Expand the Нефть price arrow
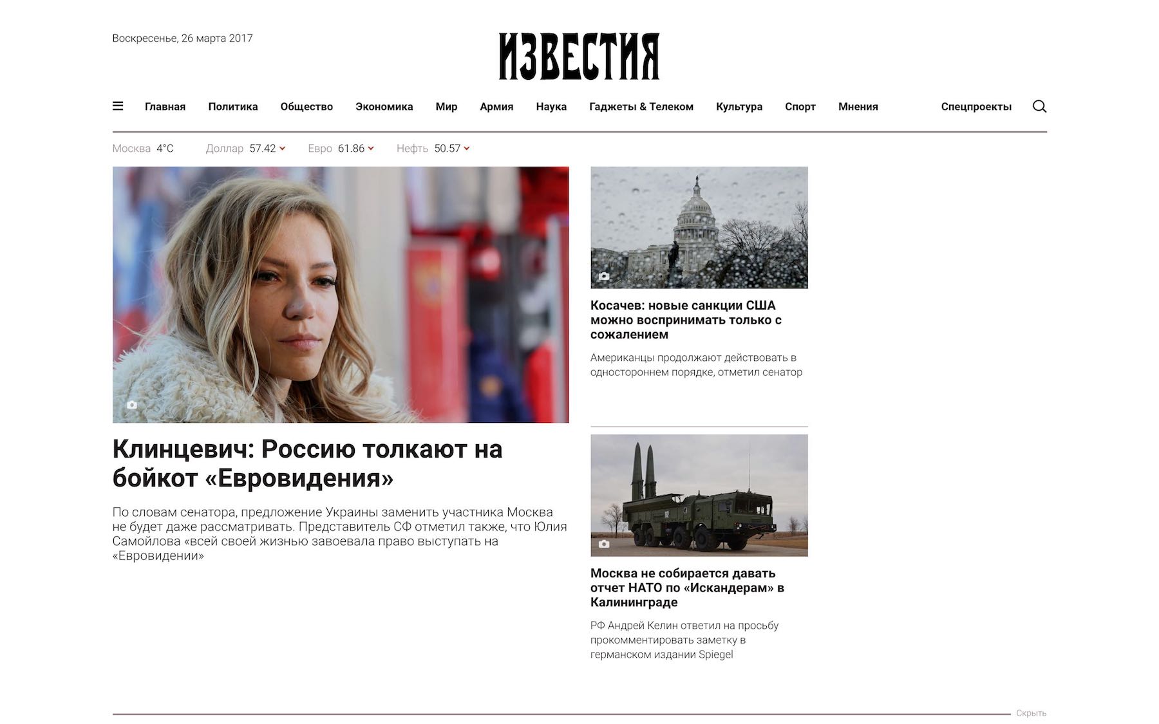Viewport: 1159px width, 724px height. click(x=467, y=149)
